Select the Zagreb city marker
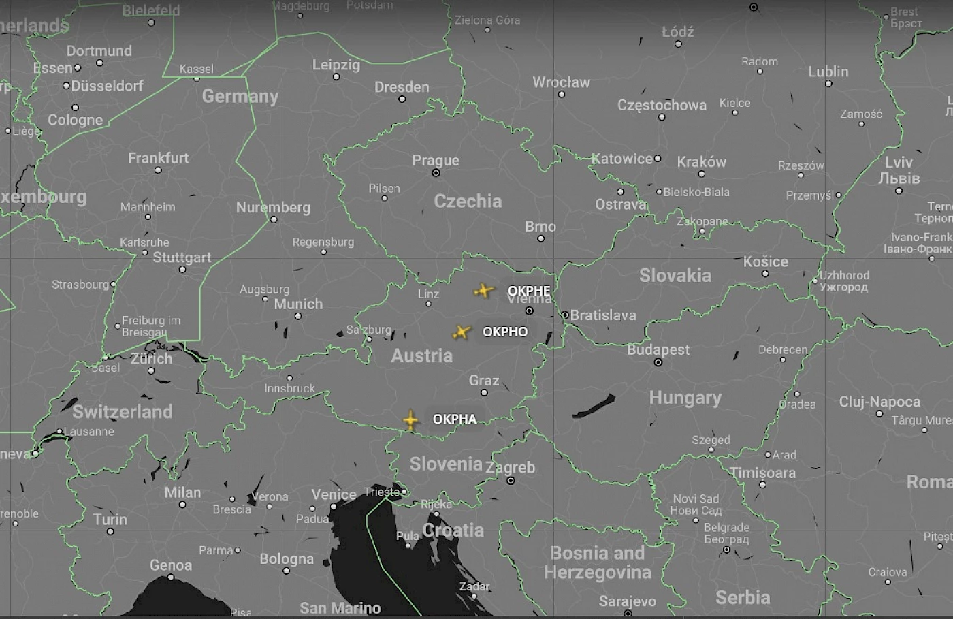 511,481
